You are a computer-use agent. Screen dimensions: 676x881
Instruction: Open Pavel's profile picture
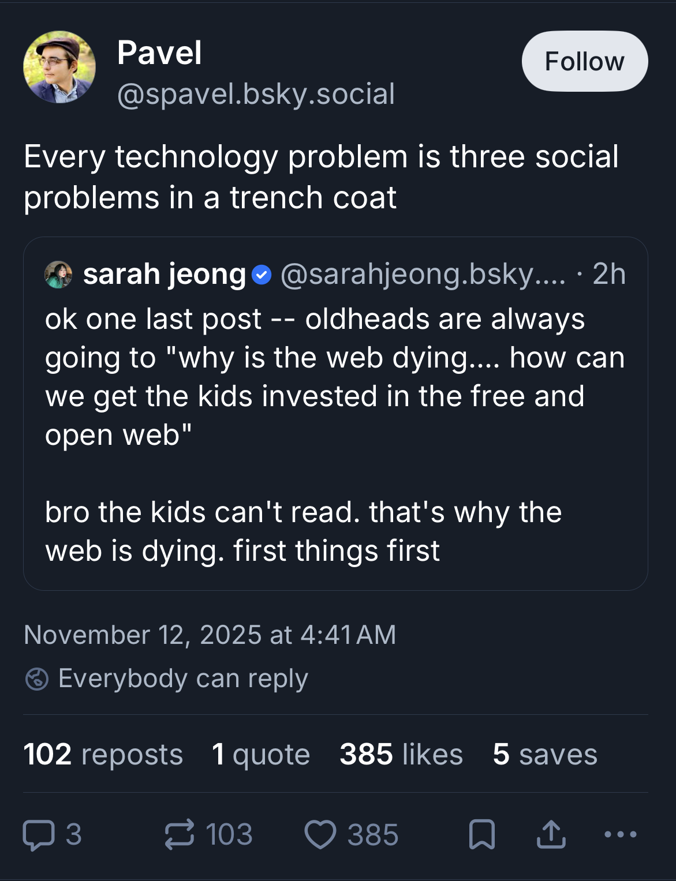tap(59, 67)
